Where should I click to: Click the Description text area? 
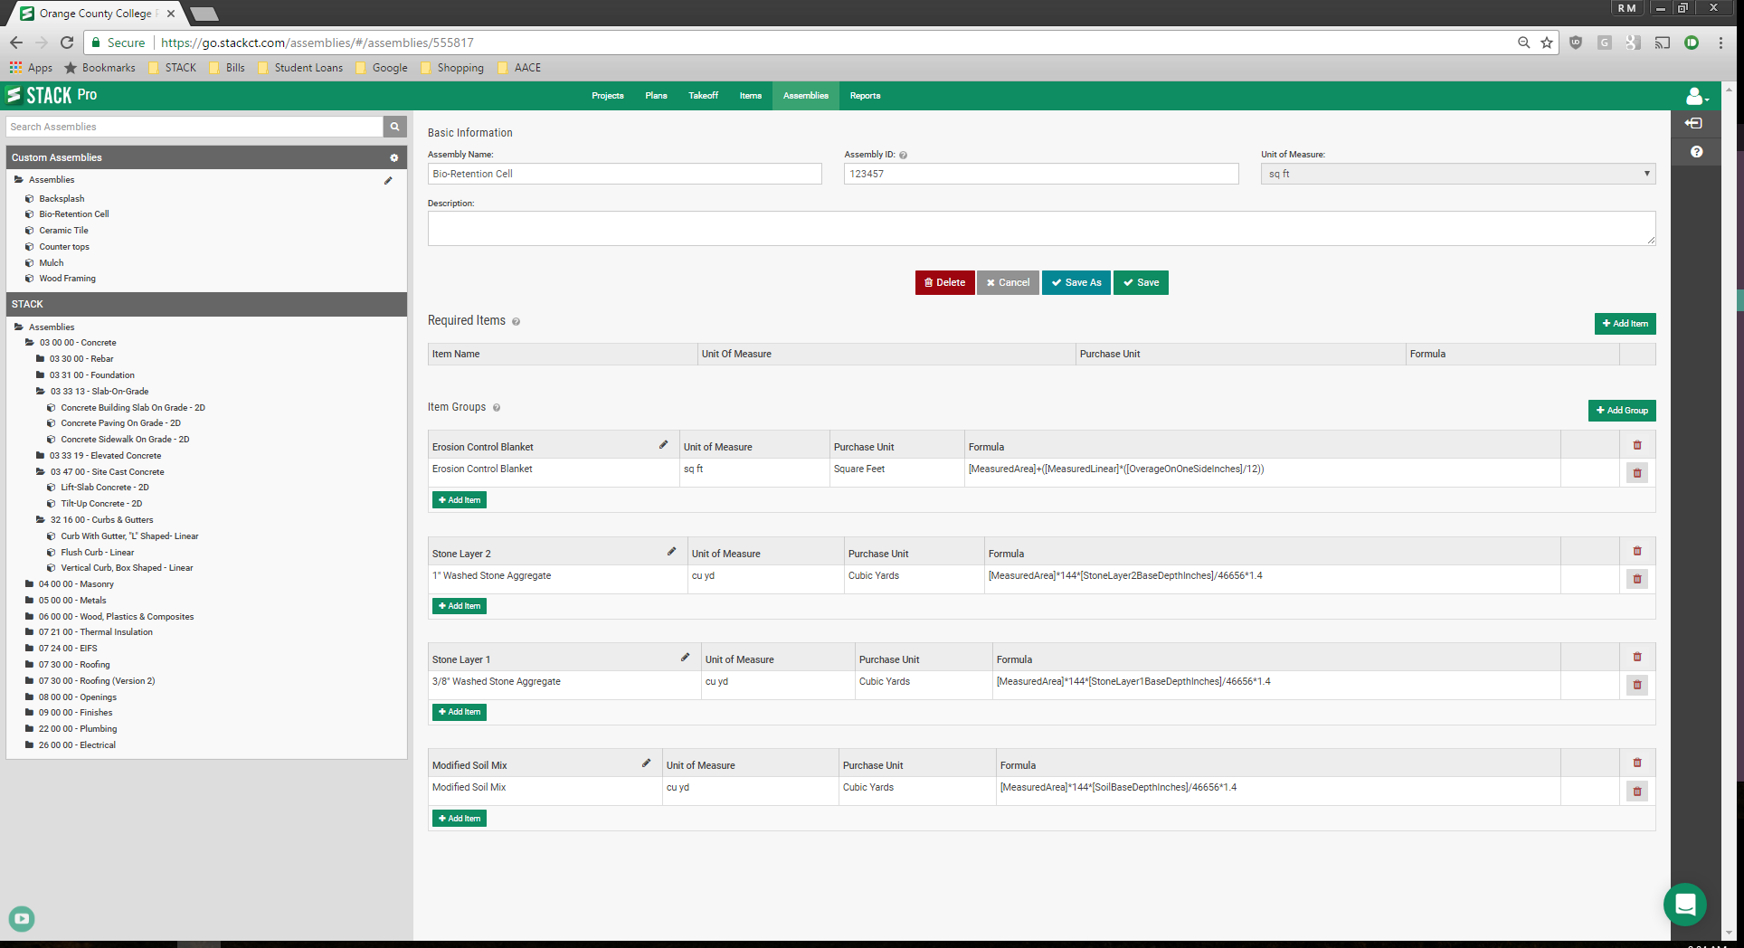pyautogui.click(x=1041, y=228)
